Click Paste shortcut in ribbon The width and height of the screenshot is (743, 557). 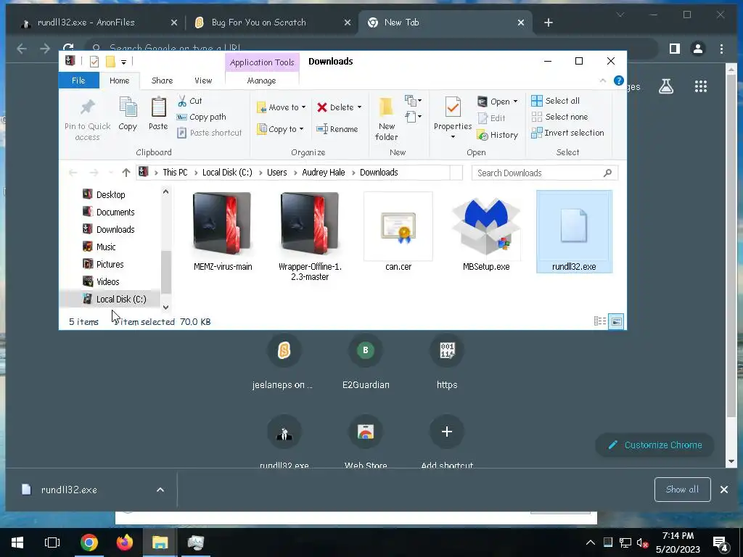point(210,133)
